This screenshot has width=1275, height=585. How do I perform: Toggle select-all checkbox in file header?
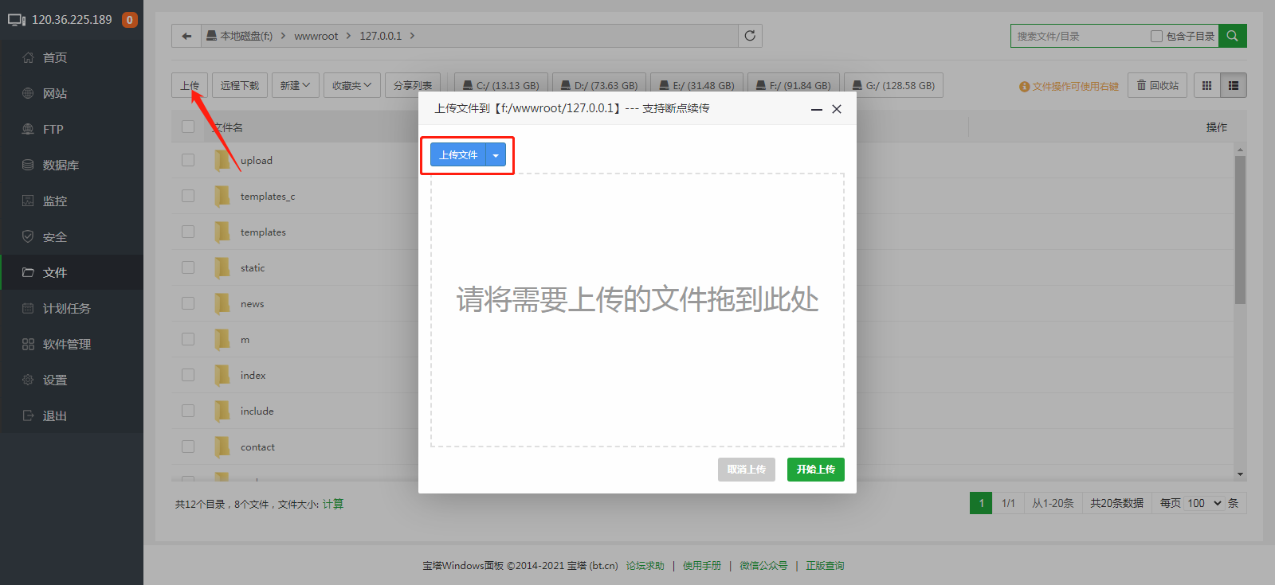coord(188,127)
